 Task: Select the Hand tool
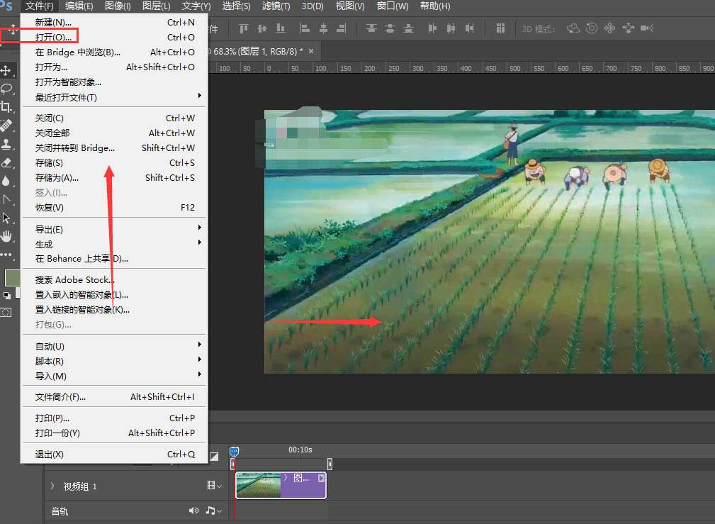click(6, 236)
